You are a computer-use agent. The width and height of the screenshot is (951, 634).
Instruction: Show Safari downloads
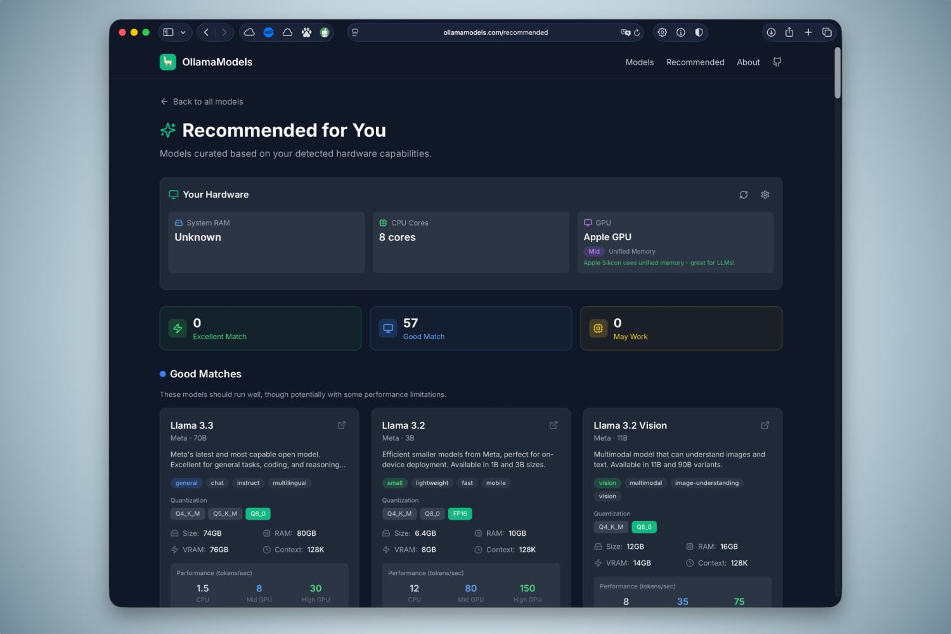tap(771, 32)
